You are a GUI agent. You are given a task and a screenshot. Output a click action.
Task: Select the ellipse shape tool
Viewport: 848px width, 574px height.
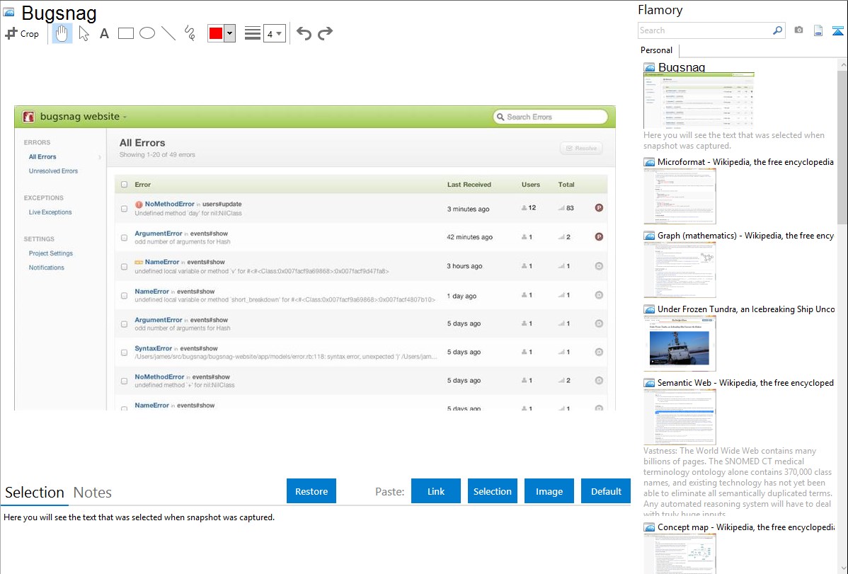(x=147, y=33)
